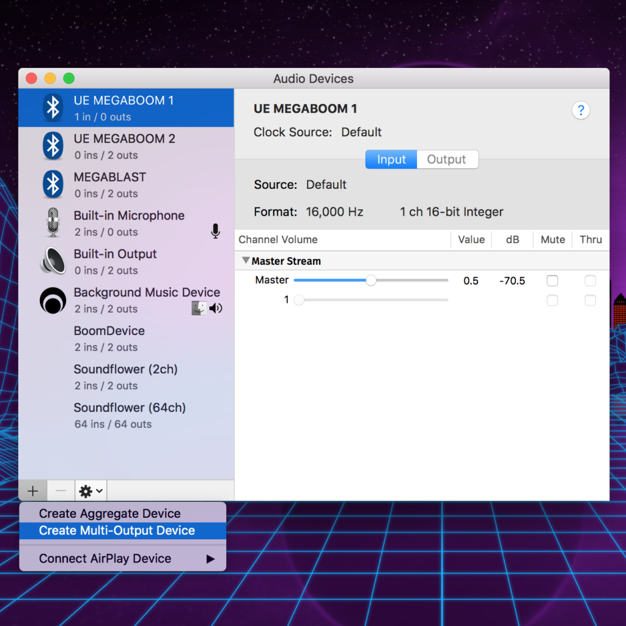Image resolution: width=626 pixels, height=626 pixels.
Task: Click the speaker output indicator on Background Music Device
Action: (x=216, y=308)
